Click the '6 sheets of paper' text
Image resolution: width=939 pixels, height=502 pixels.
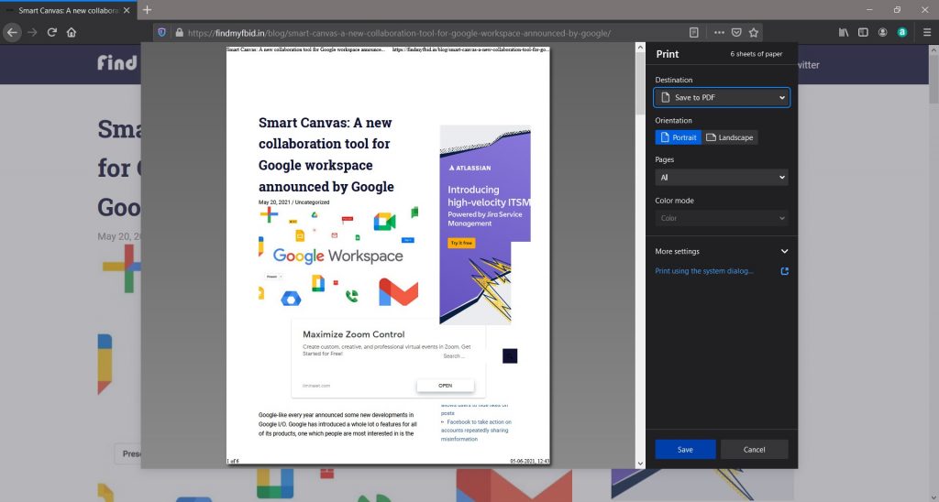click(756, 54)
